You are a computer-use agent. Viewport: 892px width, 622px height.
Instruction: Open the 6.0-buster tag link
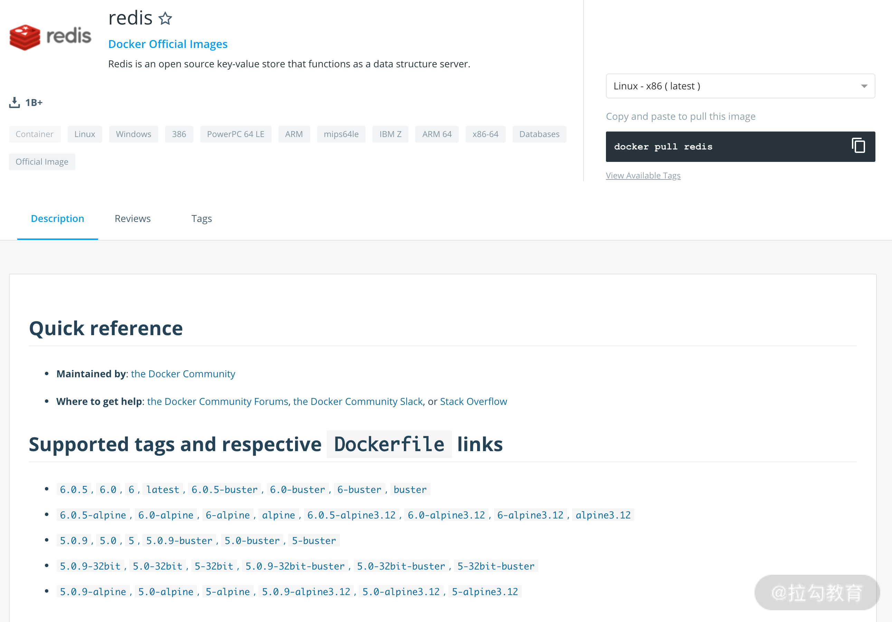point(297,489)
